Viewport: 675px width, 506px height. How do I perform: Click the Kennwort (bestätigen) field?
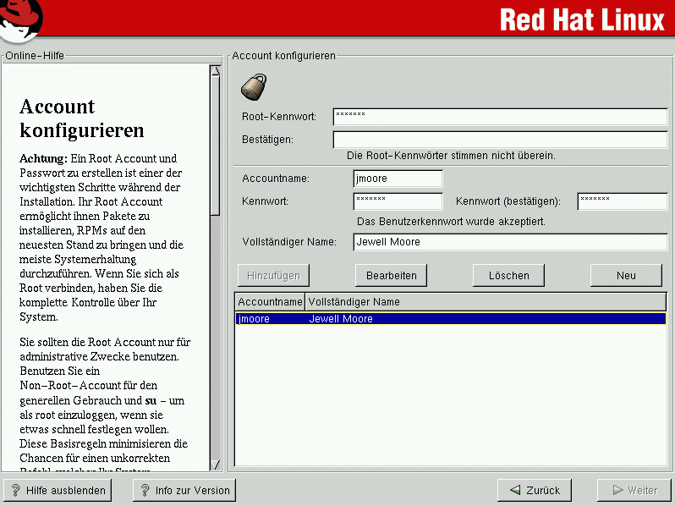(x=622, y=201)
